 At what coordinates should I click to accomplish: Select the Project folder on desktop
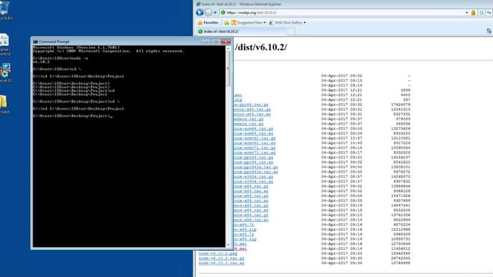(4, 104)
